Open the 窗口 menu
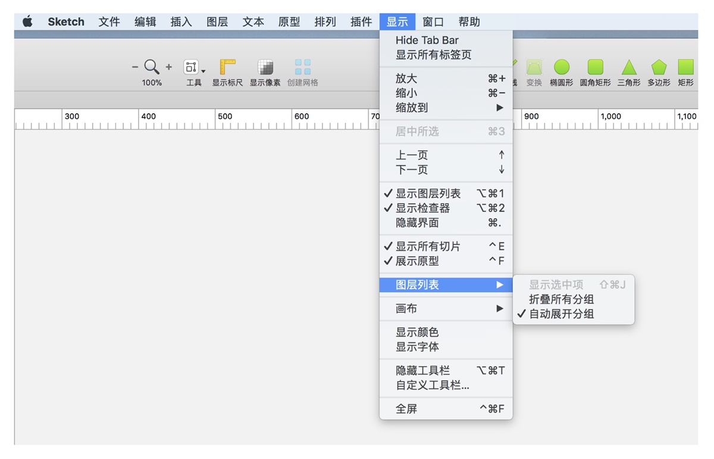This screenshot has height=459, width=714. (433, 22)
